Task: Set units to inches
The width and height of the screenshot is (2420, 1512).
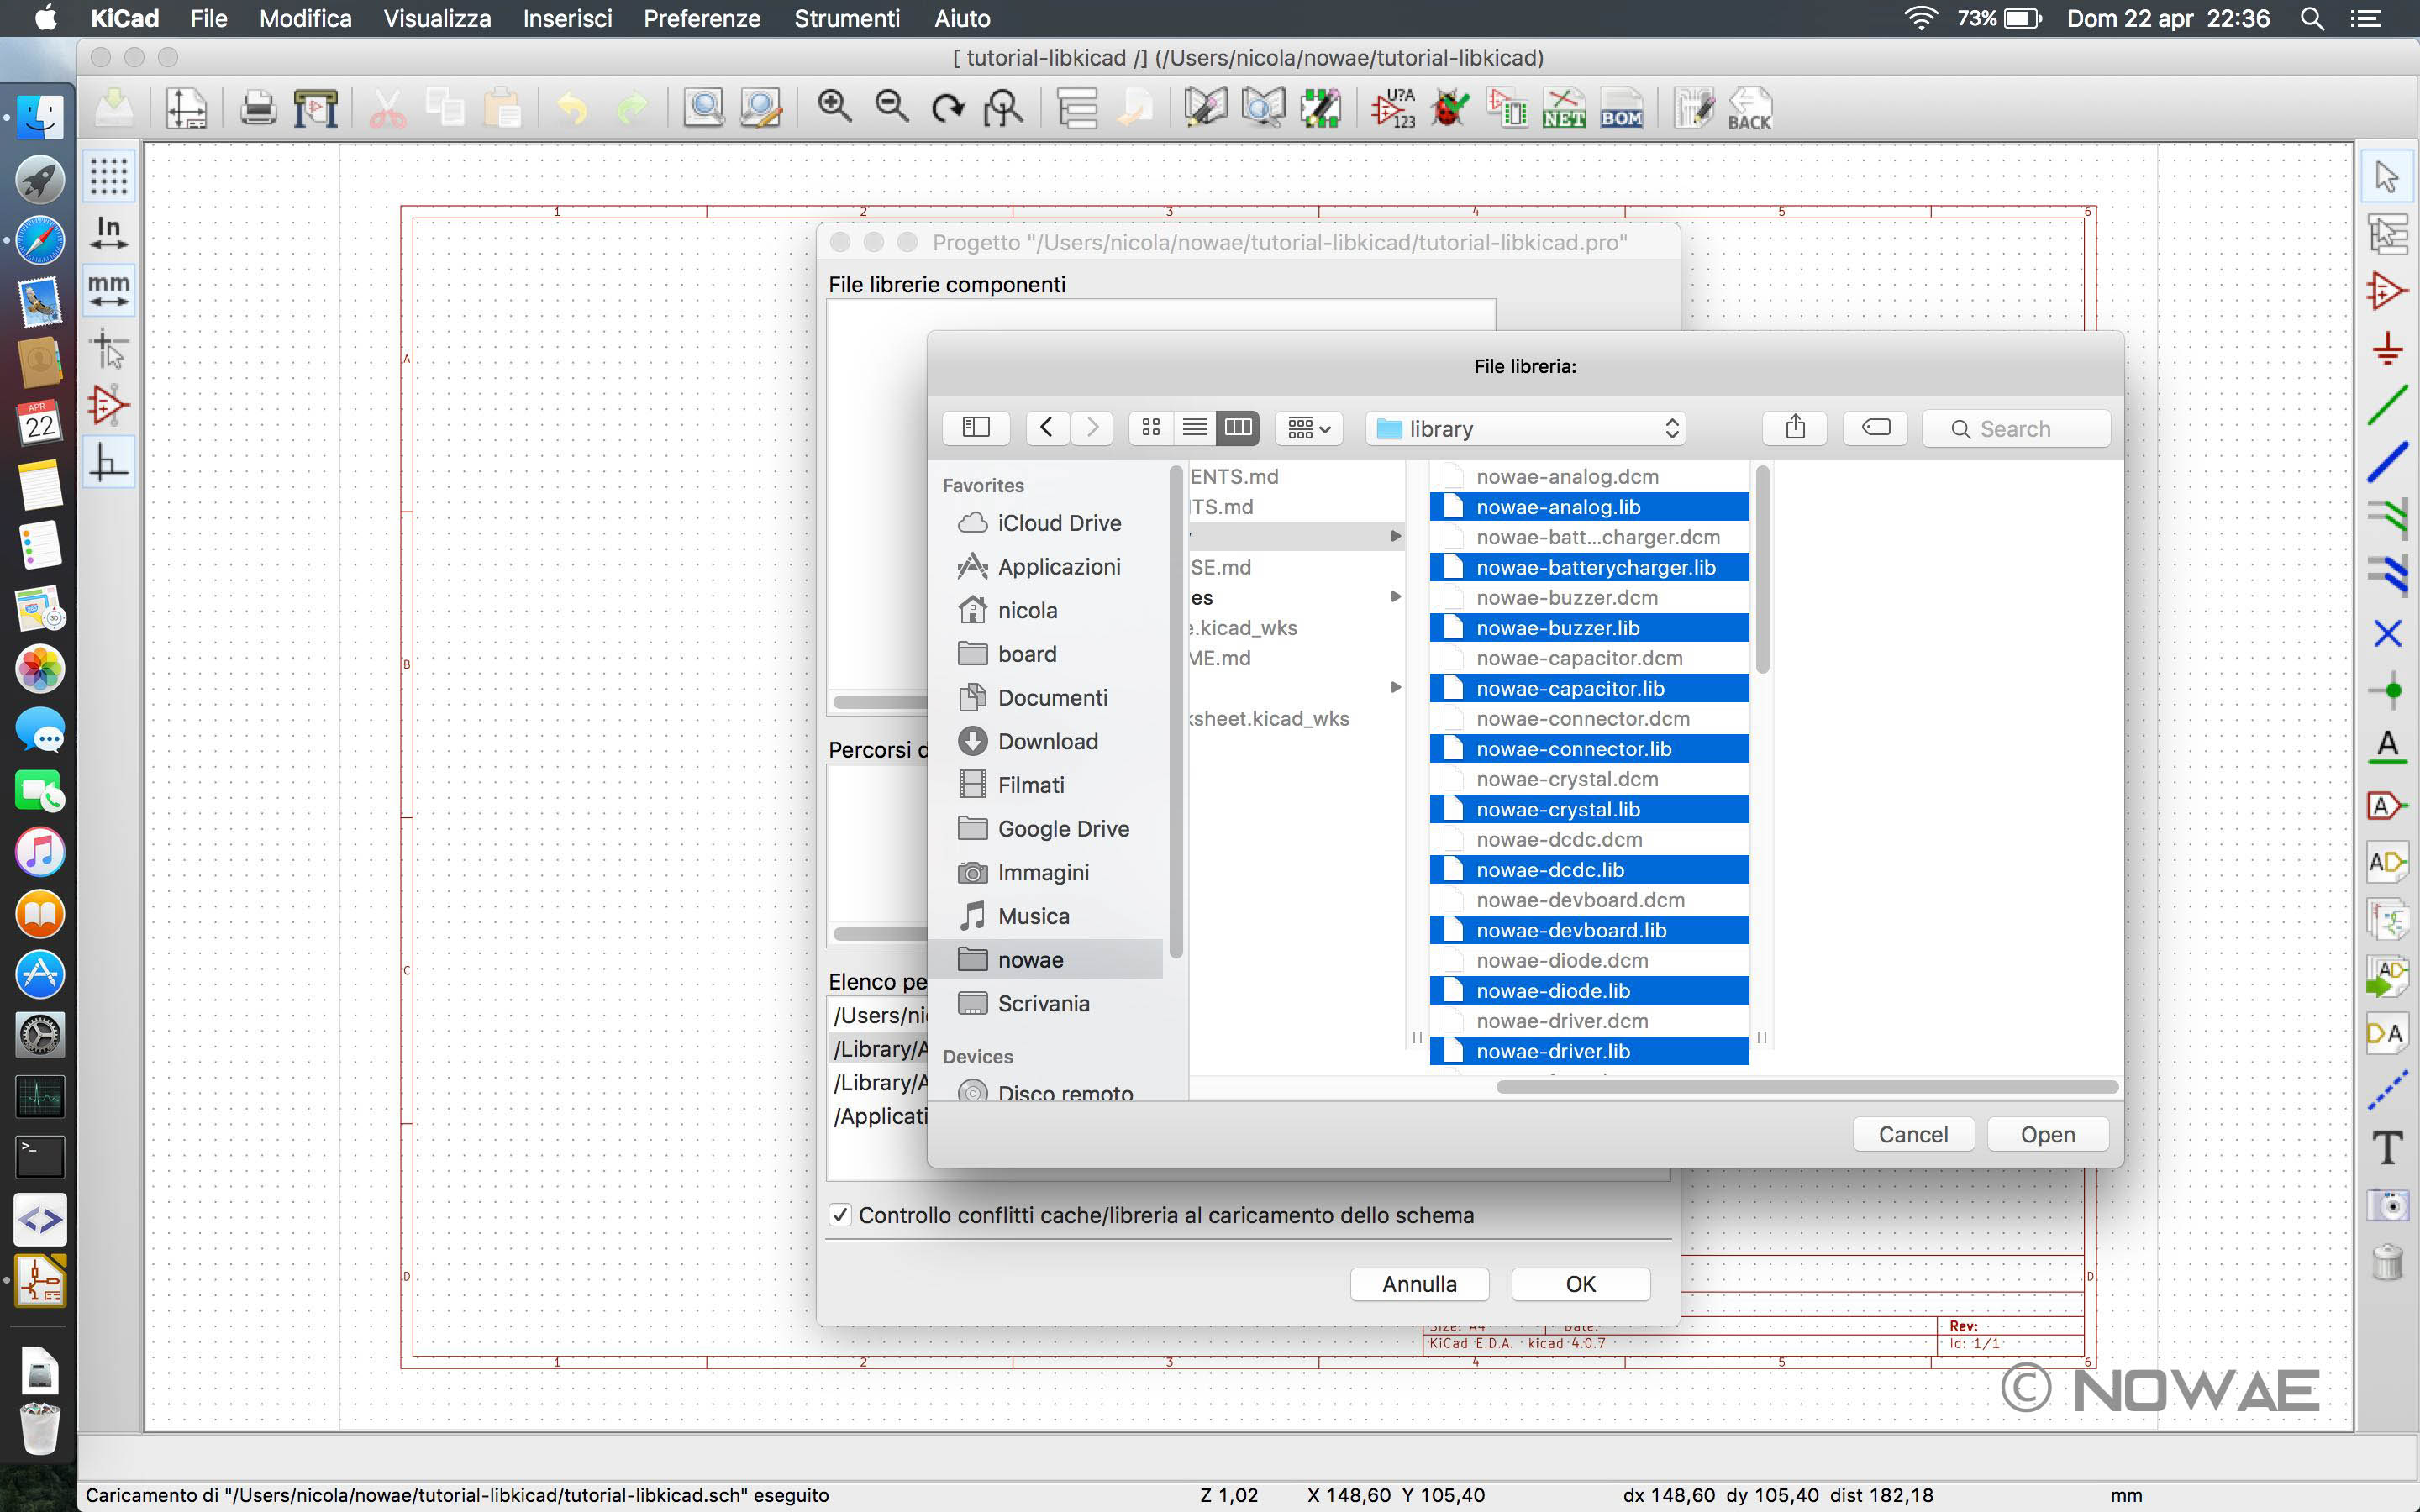Action: point(109,233)
